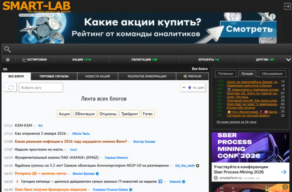
Task: Click the diamond icon on the Premium tab
Action: point(185,76)
